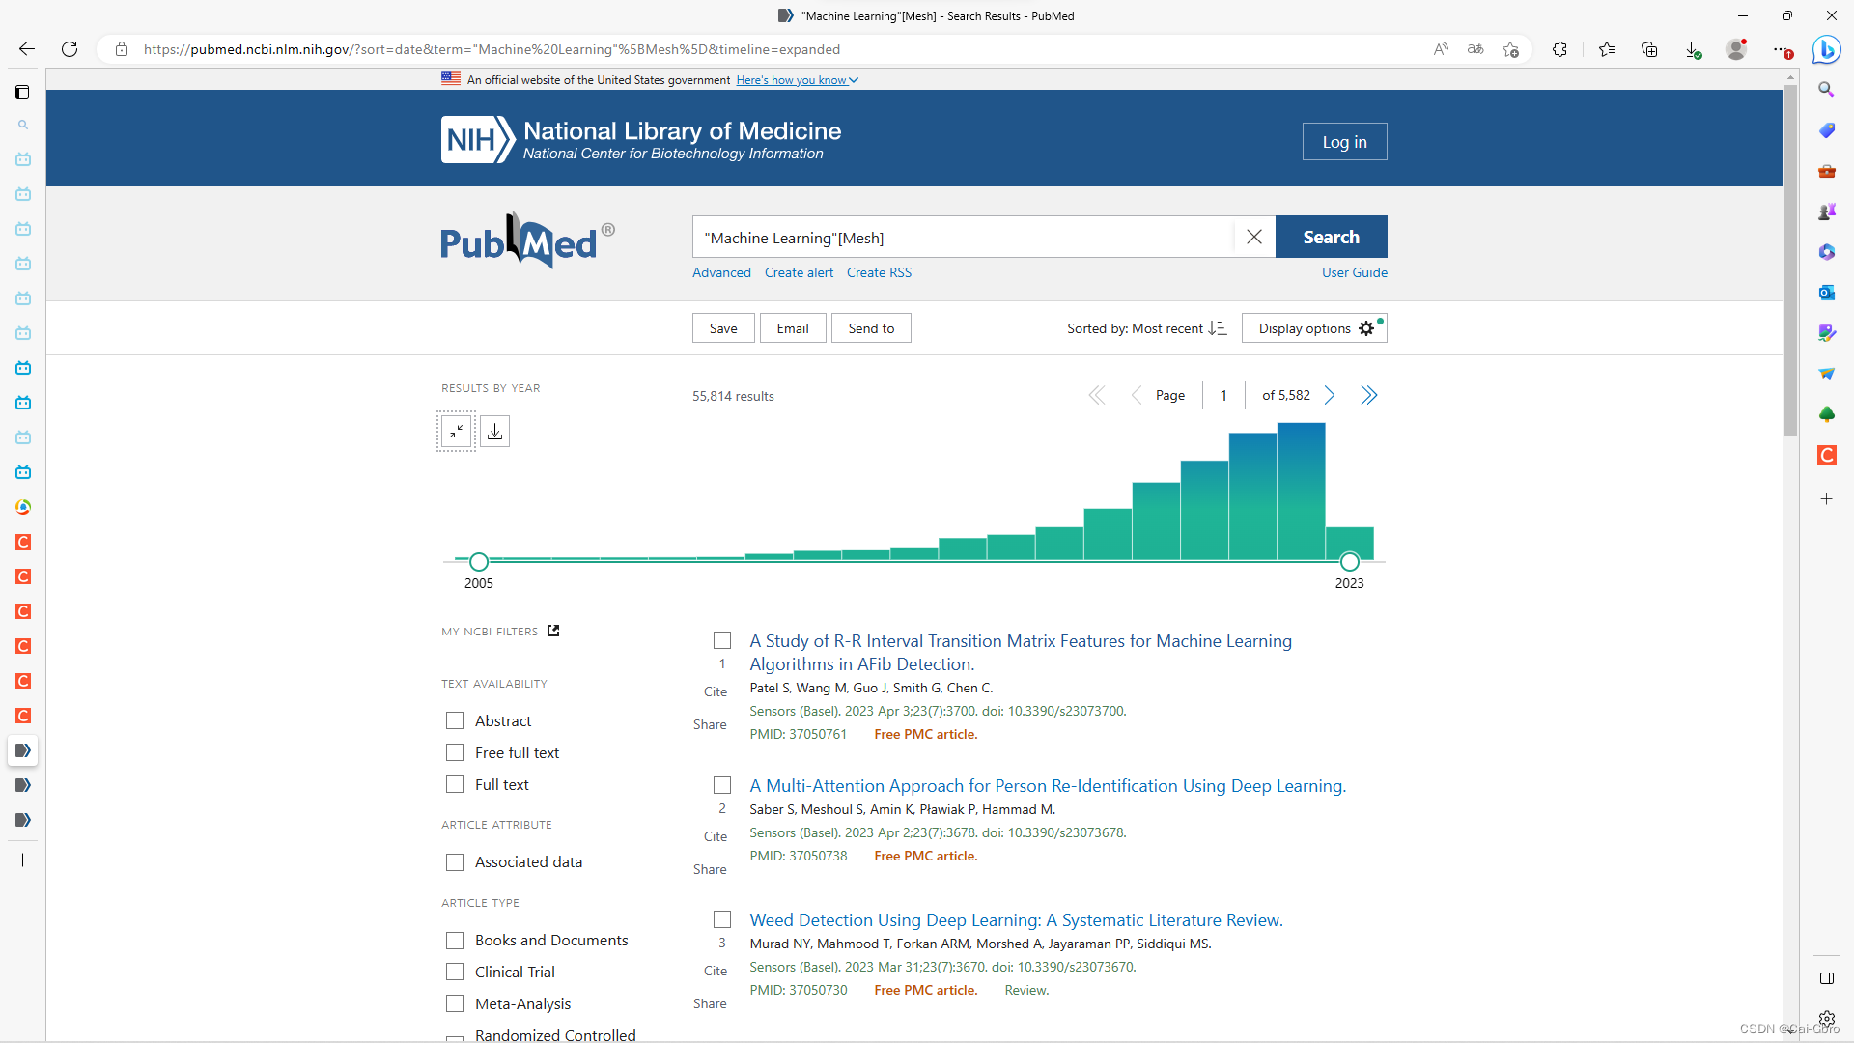This screenshot has height=1043, width=1854.
Task: Go to next results page arrow
Action: point(1330,395)
